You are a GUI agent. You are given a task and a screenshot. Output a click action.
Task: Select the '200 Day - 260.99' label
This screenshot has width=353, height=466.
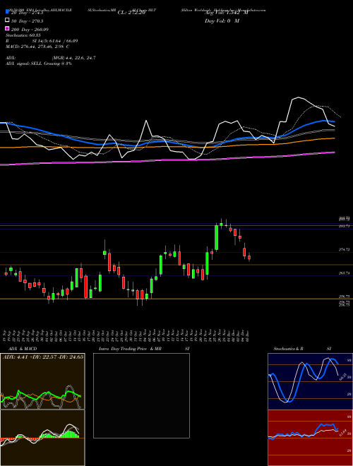click(30, 30)
